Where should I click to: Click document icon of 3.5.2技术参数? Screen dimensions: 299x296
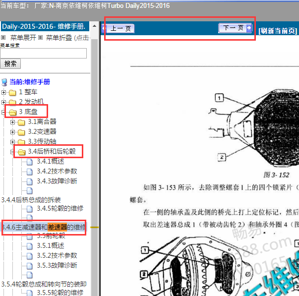(30, 256)
